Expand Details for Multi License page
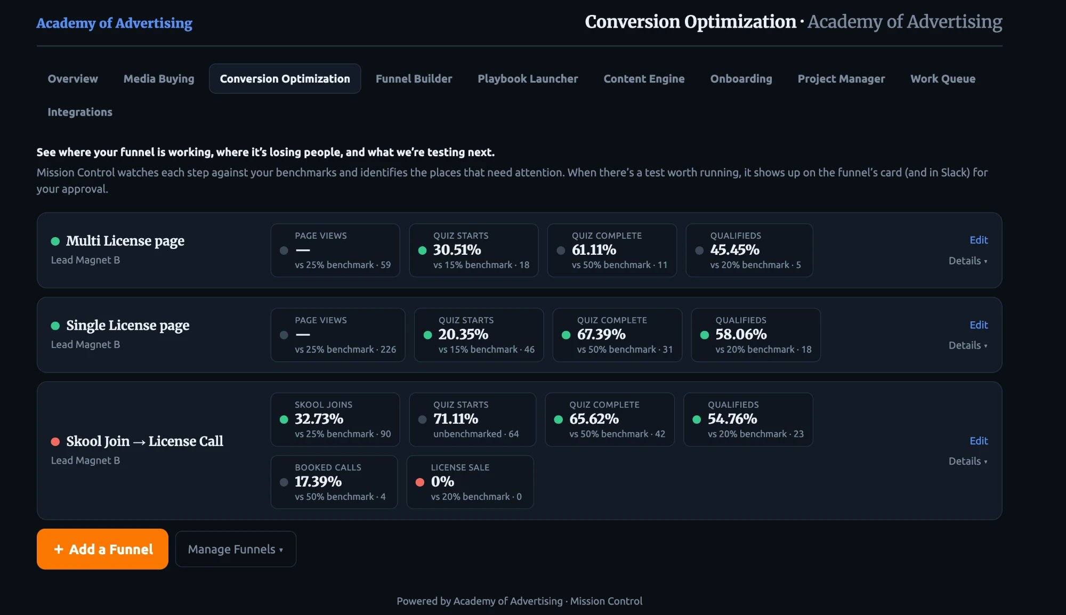1066x615 pixels. [x=968, y=261]
